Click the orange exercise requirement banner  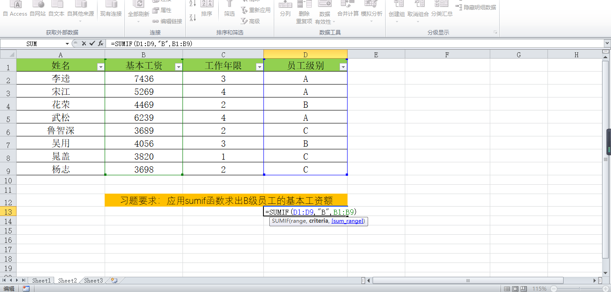pyautogui.click(x=226, y=200)
